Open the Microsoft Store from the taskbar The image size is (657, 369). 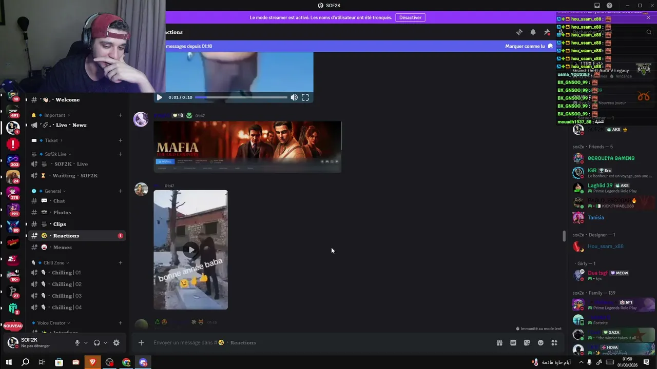tap(59, 362)
